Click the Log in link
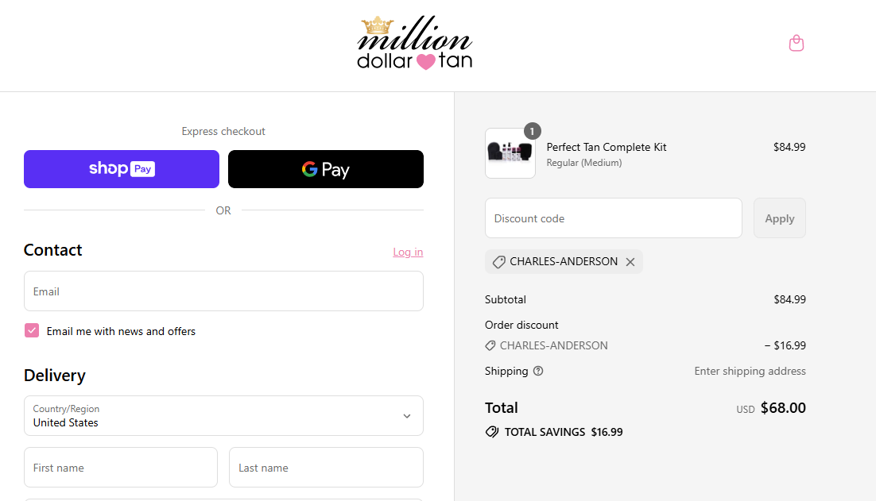Image resolution: width=876 pixels, height=501 pixels. 408,252
